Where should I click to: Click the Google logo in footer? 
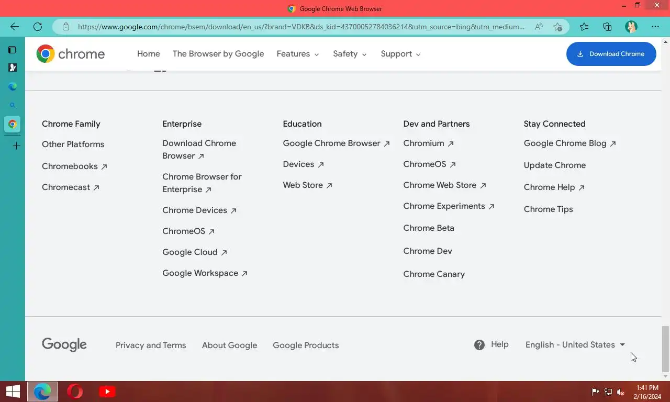click(64, 345)
